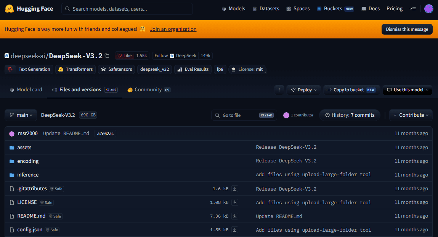Viewport: 438px width, 237px height.
Task: Expand the Contribute dropdown
Action: (411, 115)
